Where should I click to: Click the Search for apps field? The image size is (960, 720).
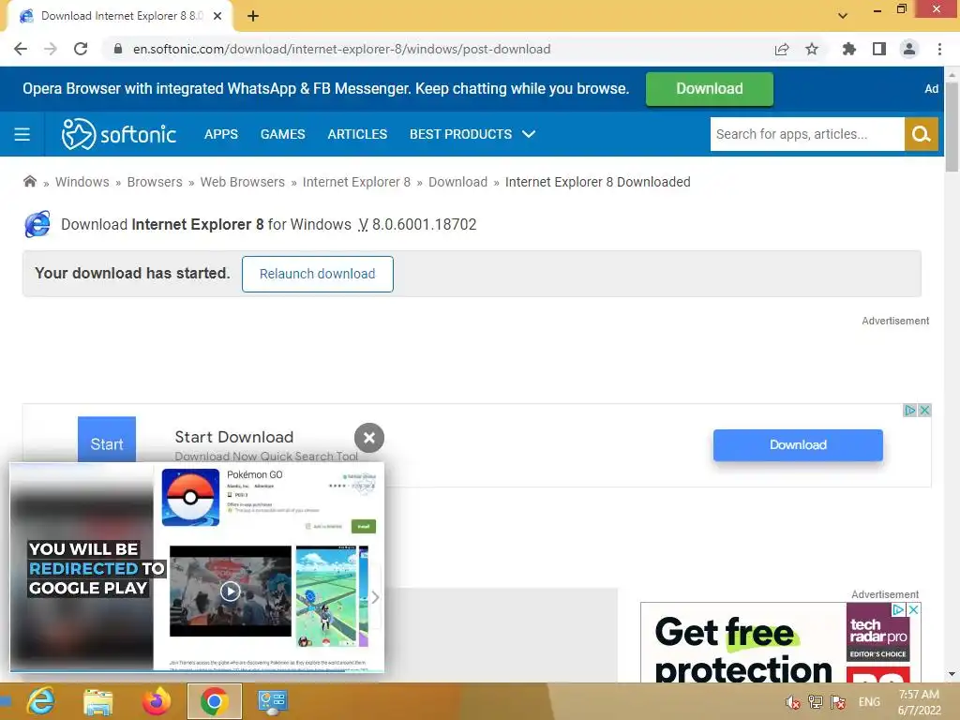point(807,134)
